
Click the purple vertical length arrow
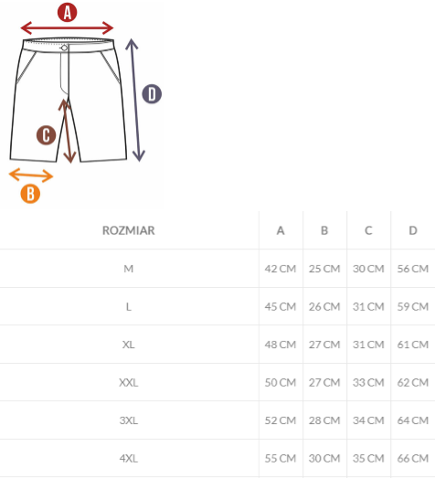coord(135,100)
